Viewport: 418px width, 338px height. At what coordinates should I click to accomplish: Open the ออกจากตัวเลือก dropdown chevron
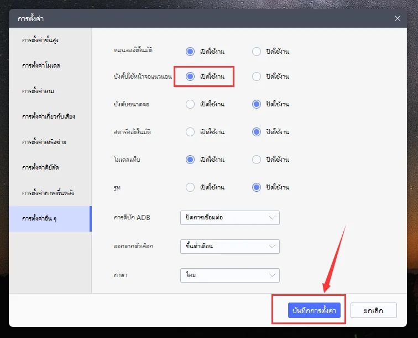272,247
